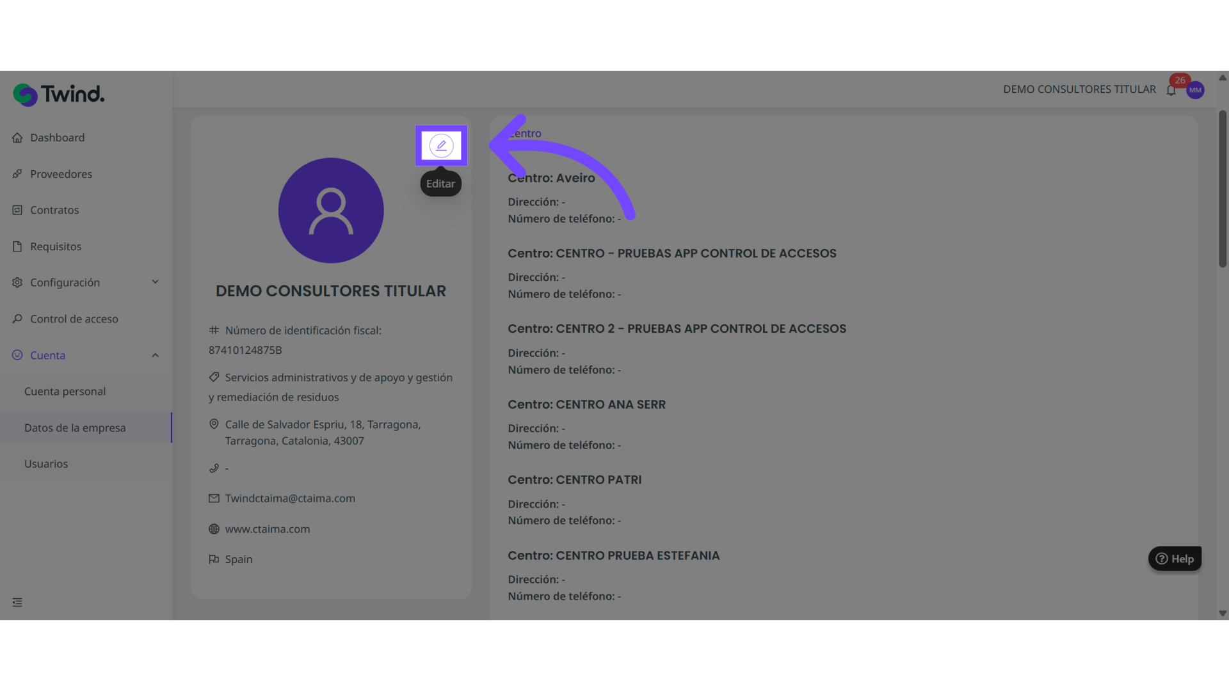Click the Configuración gear icon
This screenshot has height=691, width=1229.
(17, 282)
